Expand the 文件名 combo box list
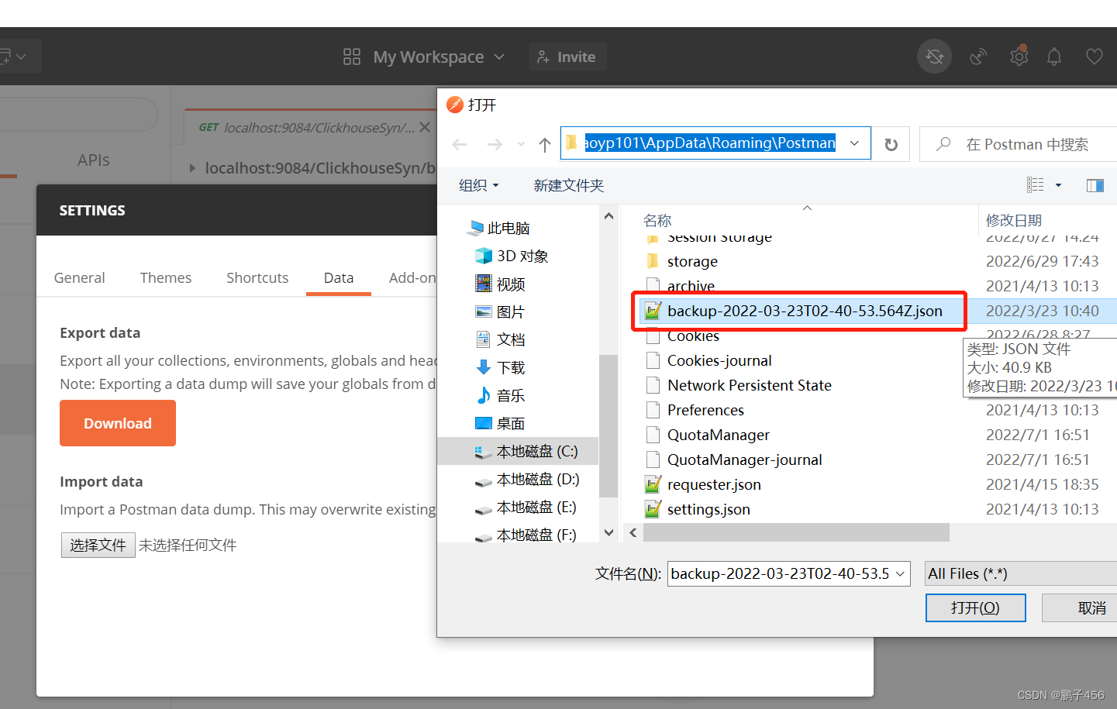The width and height of the screenshot is (1117, 709). pos(900,574)
